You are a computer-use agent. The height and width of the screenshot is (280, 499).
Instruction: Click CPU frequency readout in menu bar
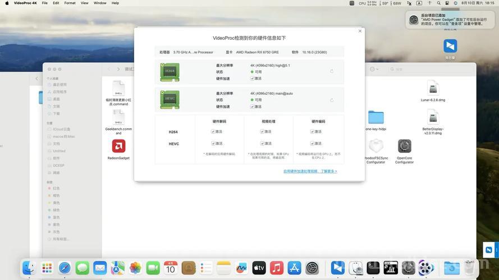[368, 3]
